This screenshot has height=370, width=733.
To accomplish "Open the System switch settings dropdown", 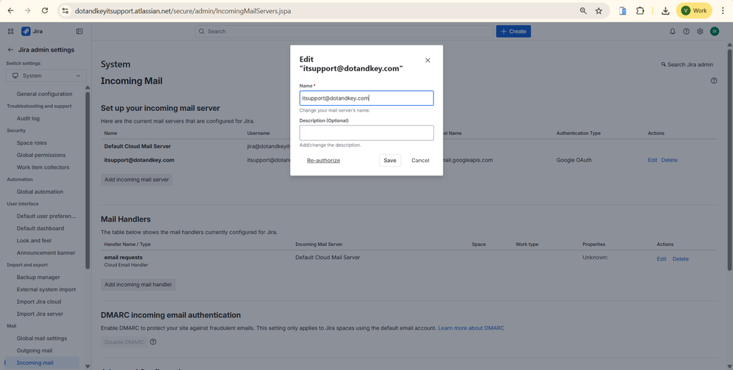I will [x=46, y=76].
